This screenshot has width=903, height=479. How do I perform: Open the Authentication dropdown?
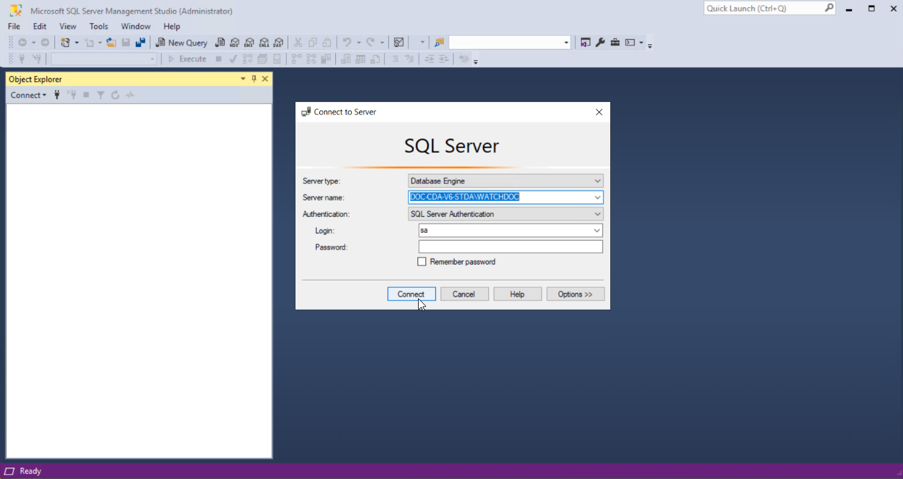coord(598,214)
